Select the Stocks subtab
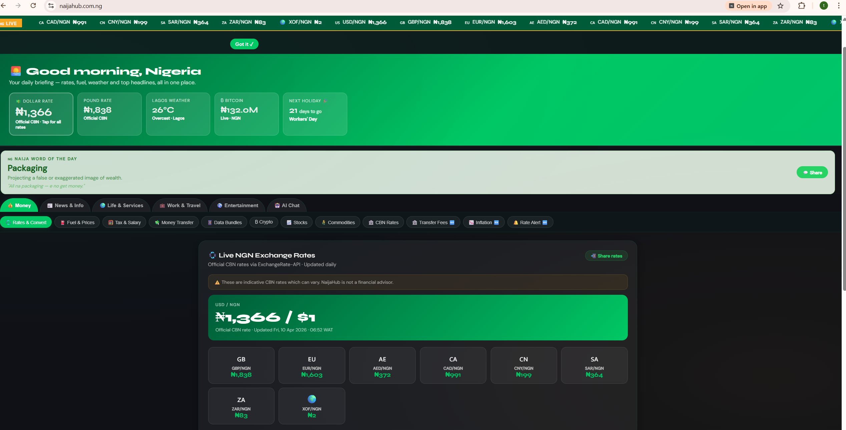The image size is (846, 430). pyautogui.click(x=297, y=222)
